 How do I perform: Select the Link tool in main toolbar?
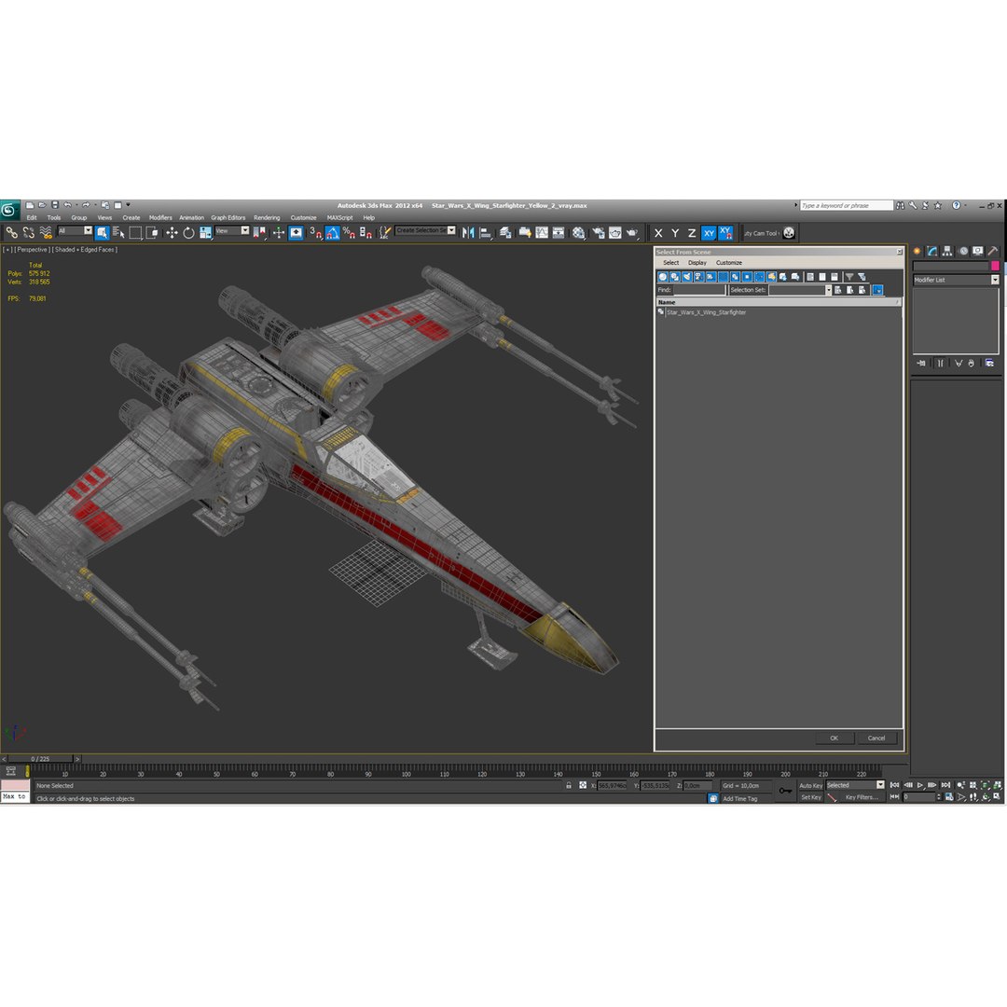(x=11, y=232)
